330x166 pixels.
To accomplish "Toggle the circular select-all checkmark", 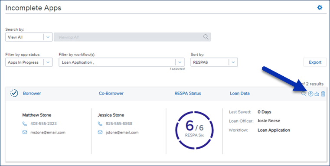I will (x=14, y=93).
